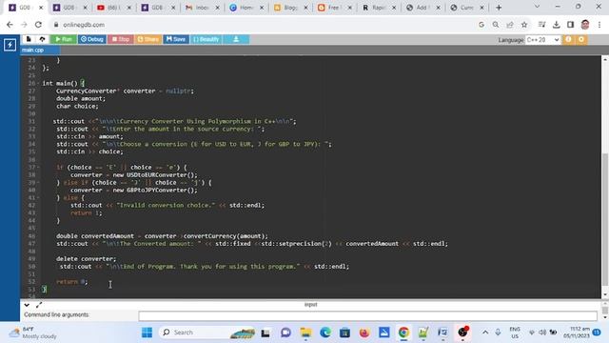Download the code with the download icon
This screenshot has width=609, height=343.
point(236,39)
